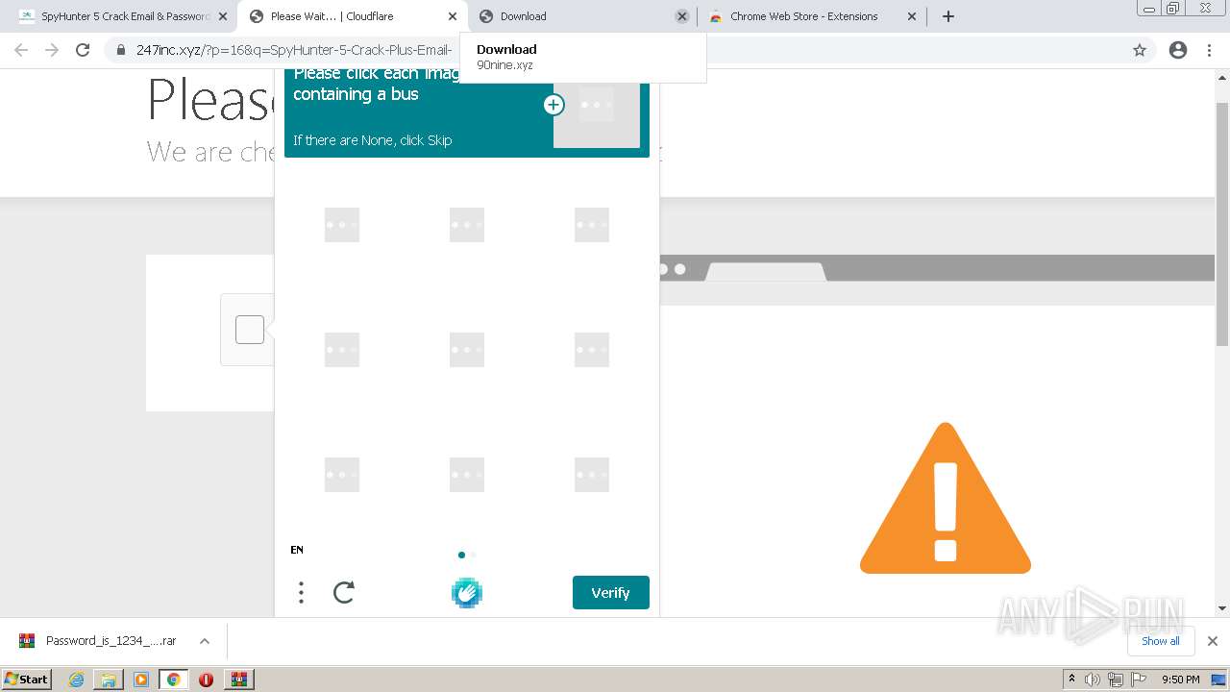This screenshot has height=692, width=1230.
Task: Expand the captcha example image
Action: click(553, 105)
